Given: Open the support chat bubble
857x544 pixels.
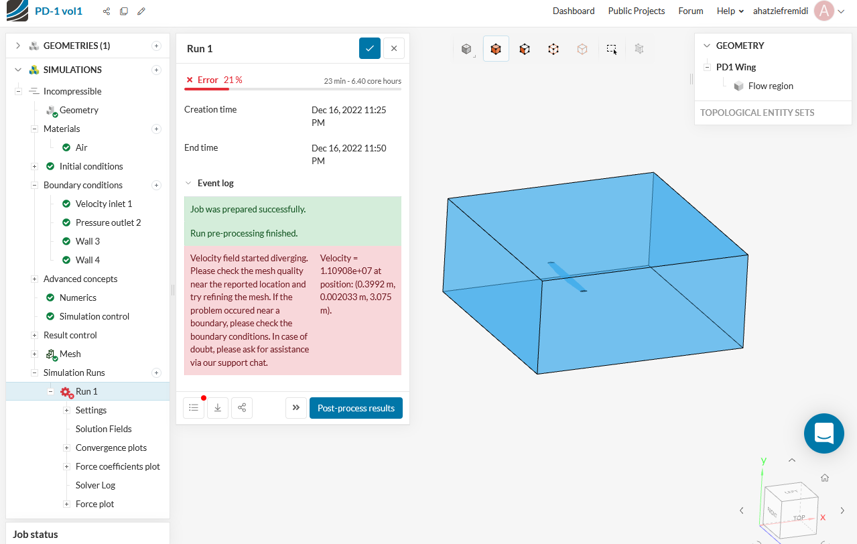Looking at the screenshot, I should click(x=823, y=433).
